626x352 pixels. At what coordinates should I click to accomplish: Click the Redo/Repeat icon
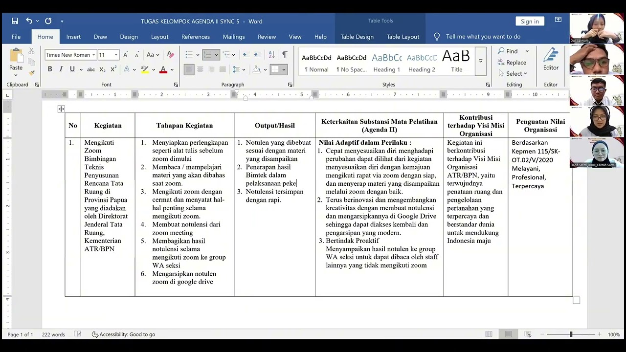(x=48, y=21)
